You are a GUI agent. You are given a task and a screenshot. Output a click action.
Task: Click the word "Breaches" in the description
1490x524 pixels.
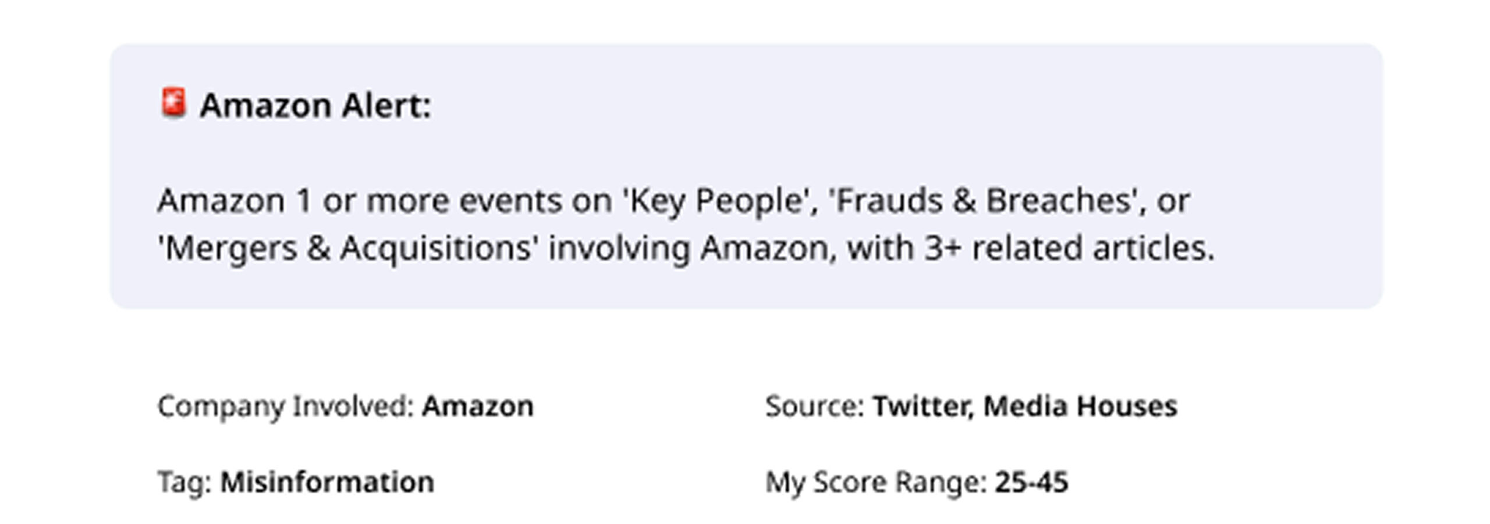coord(1062,201)
